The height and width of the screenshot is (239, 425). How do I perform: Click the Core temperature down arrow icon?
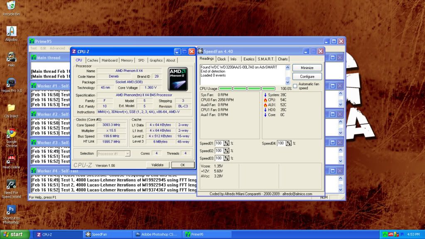pyautogui.click(x=265, y=115)
